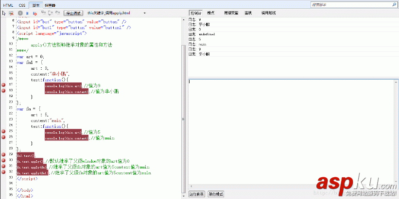Image resolution: width=399 pixels, height=199 pixels.
Task: Click the 运行脚本 run script button
Action: click(x=197, y=194)
